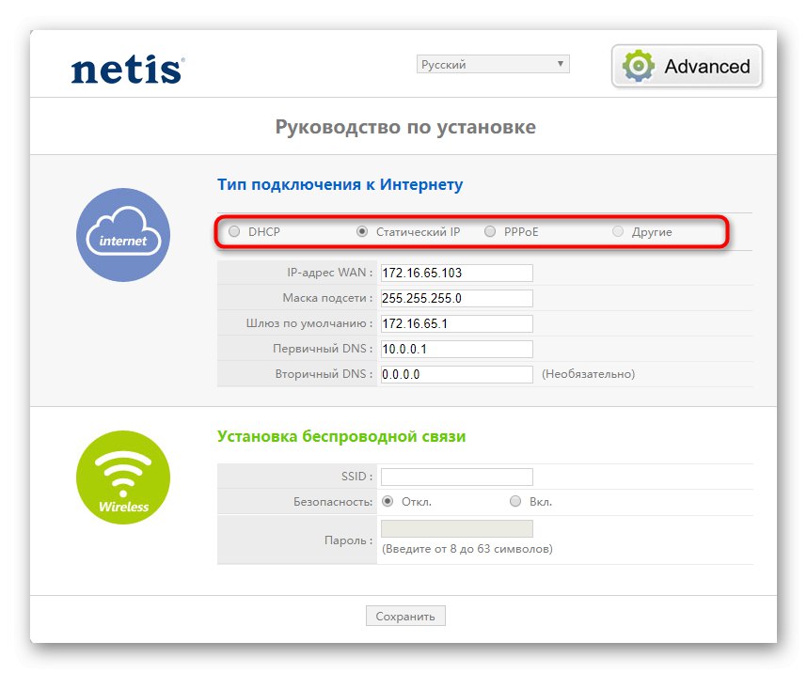Click the green Wireless signal icon
807x673 pixels.
pyautogui.click(x=122, y=477)
